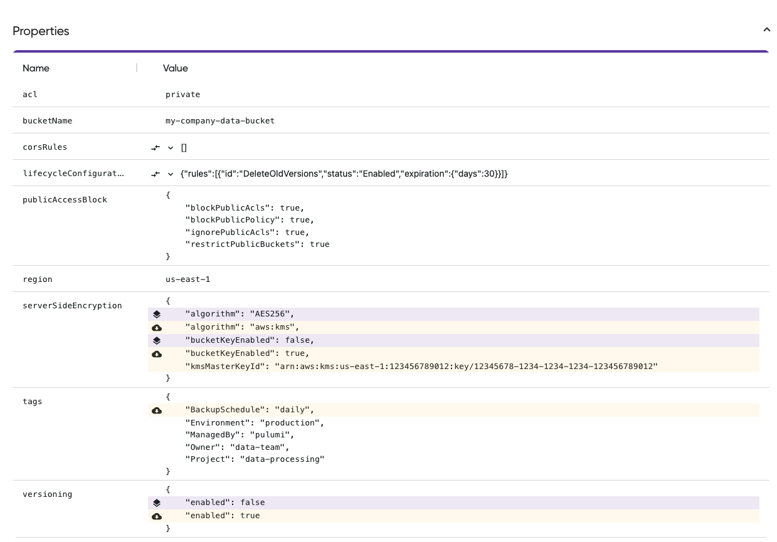Image resolution: width=777 pixels, height=542 pixels.
Task: Click the algorithm AES256 diff line
Action: [453, 314]
